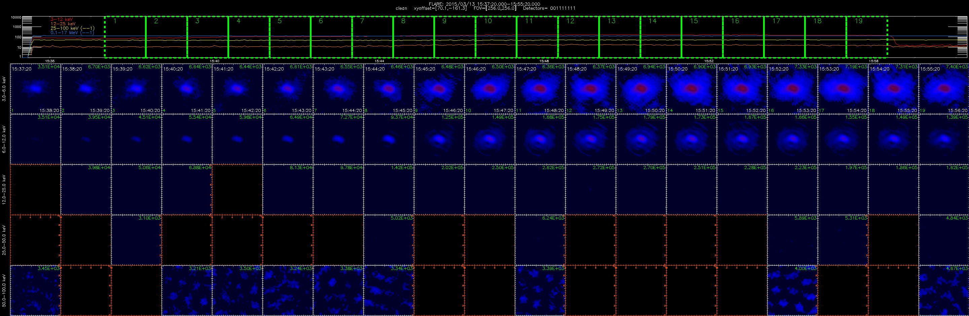The image size is (969, 316).
Task: Open the 50-100 keV image labeled 3.45E+03
Action: point(35,290)
